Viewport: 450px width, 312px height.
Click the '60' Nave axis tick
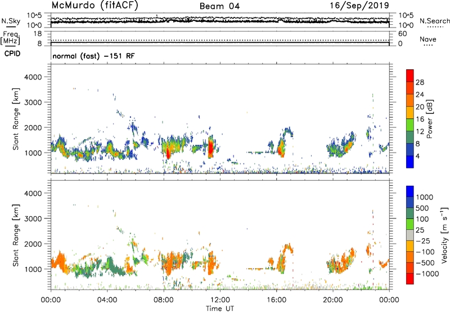click(x=402, y=34)
